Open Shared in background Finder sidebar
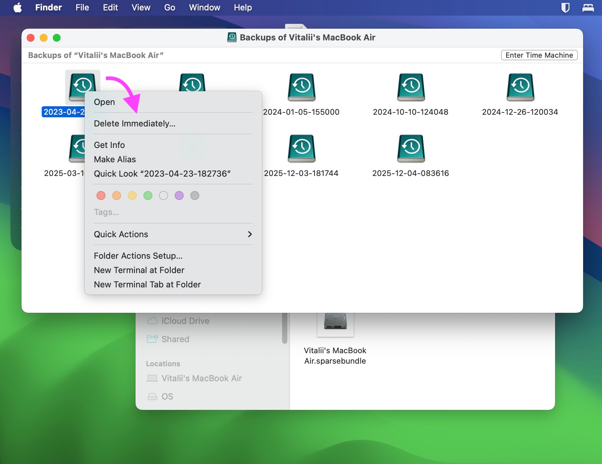This screenshot has height=464, width=602. (175, 339)
